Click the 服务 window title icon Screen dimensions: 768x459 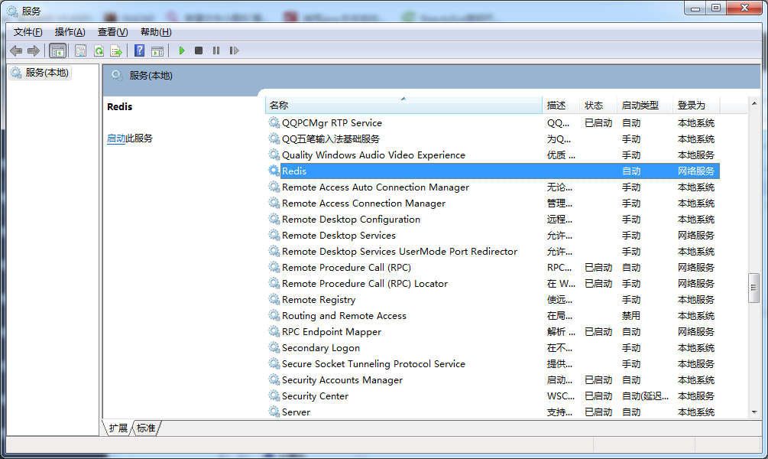click(13, 11)
